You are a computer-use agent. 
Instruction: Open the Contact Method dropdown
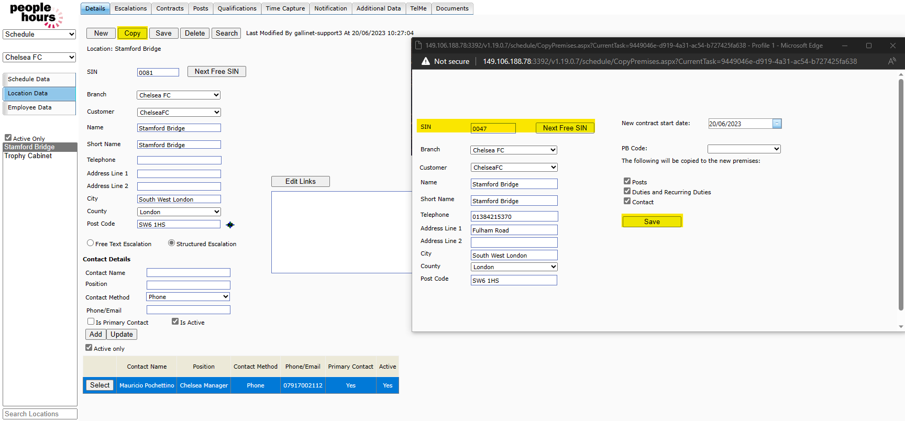pos(188,297)
